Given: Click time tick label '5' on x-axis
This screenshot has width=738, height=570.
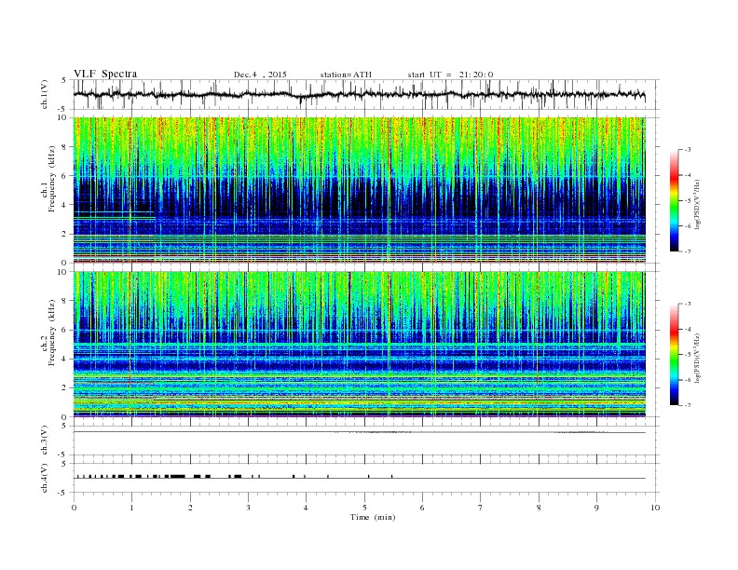Looking at the screenshot, I should point(364,508).
